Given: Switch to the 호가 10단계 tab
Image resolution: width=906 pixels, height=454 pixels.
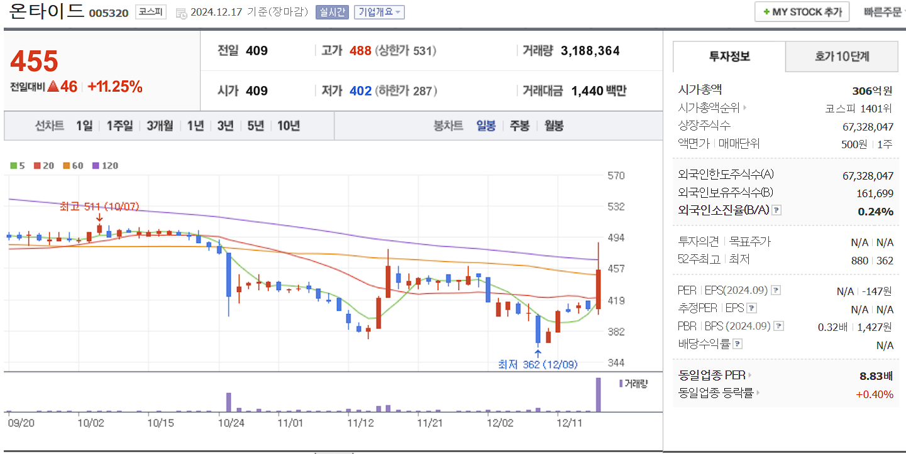Looking at the screenshot, I should click(x=841, y=57).
